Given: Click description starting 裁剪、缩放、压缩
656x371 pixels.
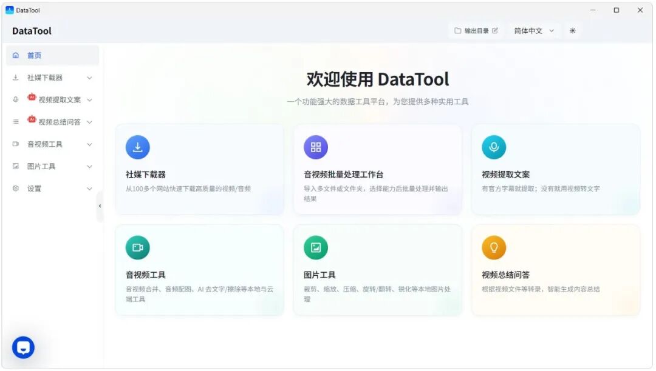Looking at the screenshot, I should (377, 294).
